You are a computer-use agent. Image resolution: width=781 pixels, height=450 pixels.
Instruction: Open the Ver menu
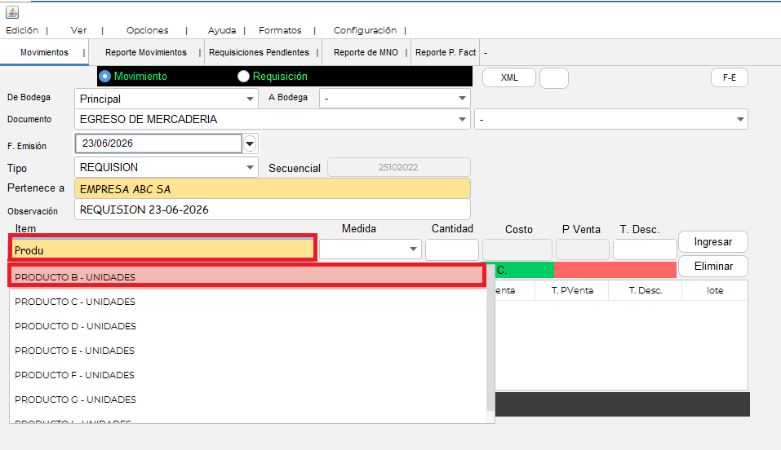78,30
